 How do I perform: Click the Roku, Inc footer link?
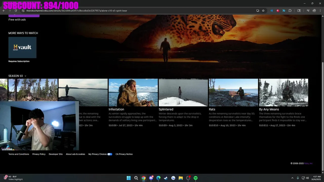308,164
